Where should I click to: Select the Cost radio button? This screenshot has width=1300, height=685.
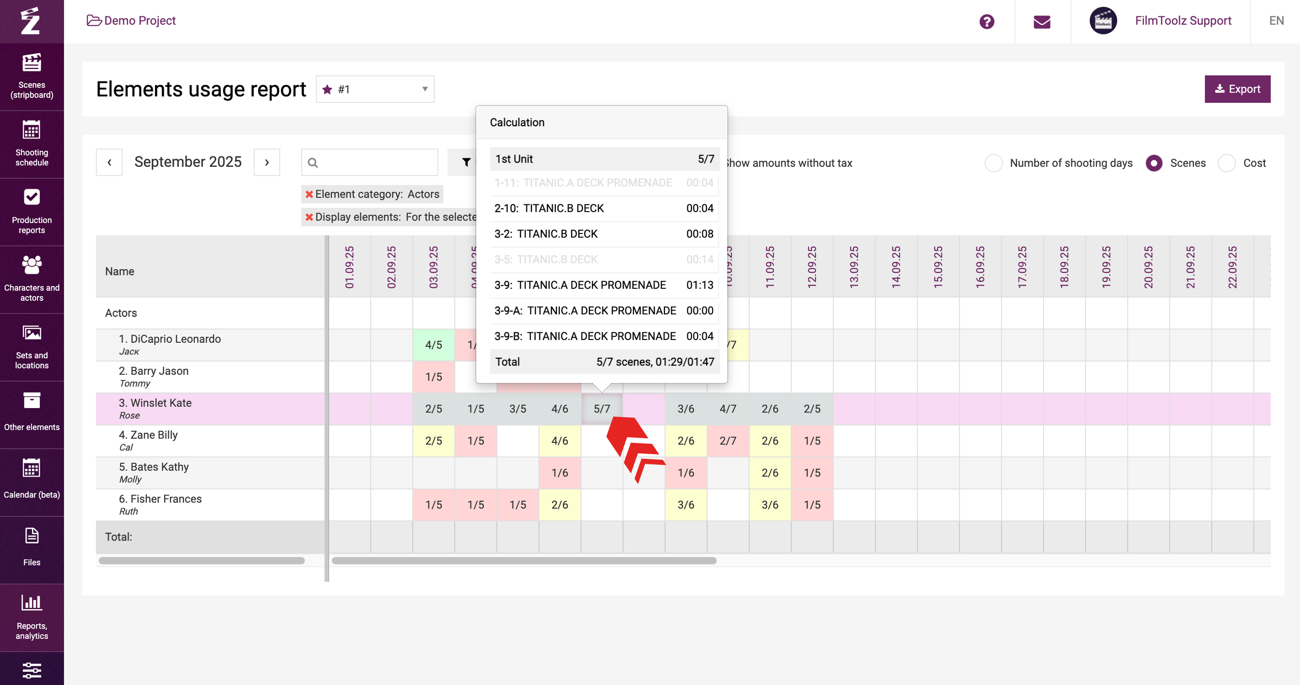pos(1226,163)
